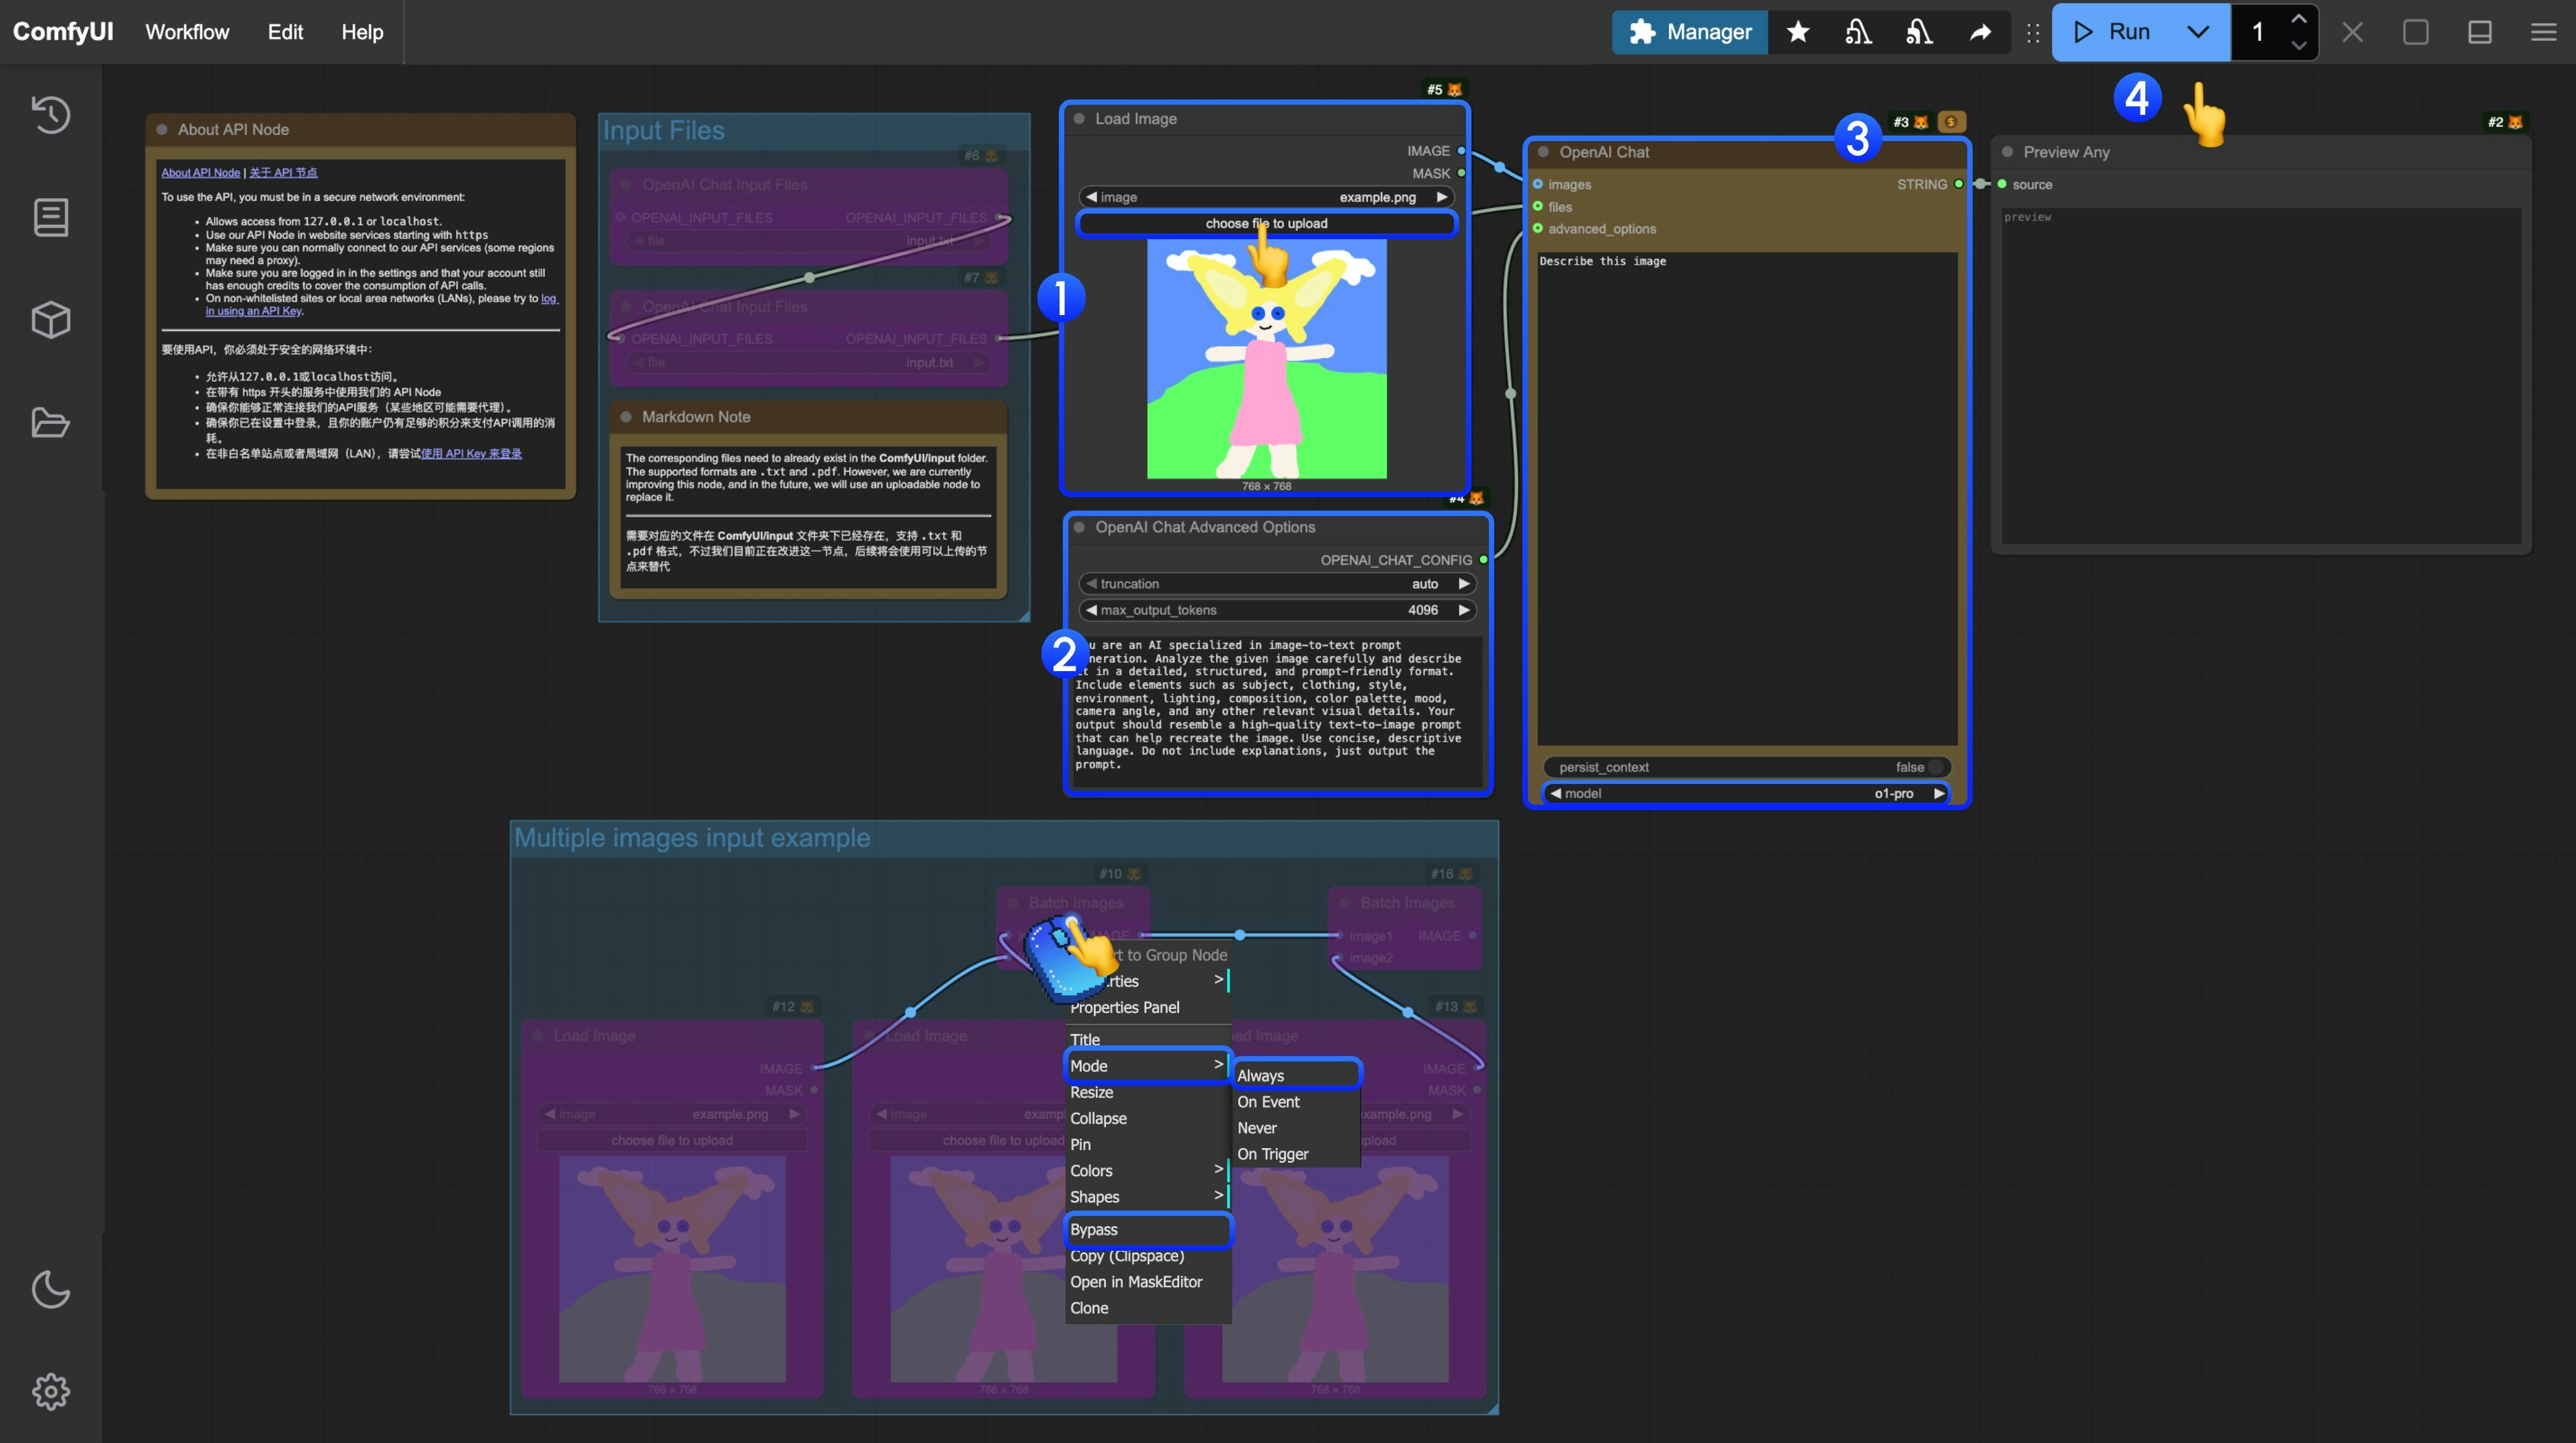
Task: Open the model library cube icon
Action: (50, 320)
